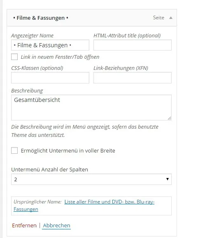Click the CSS-Klassen optional input field
The width and height of the screenshot is (198, 238).
point(50,78)
